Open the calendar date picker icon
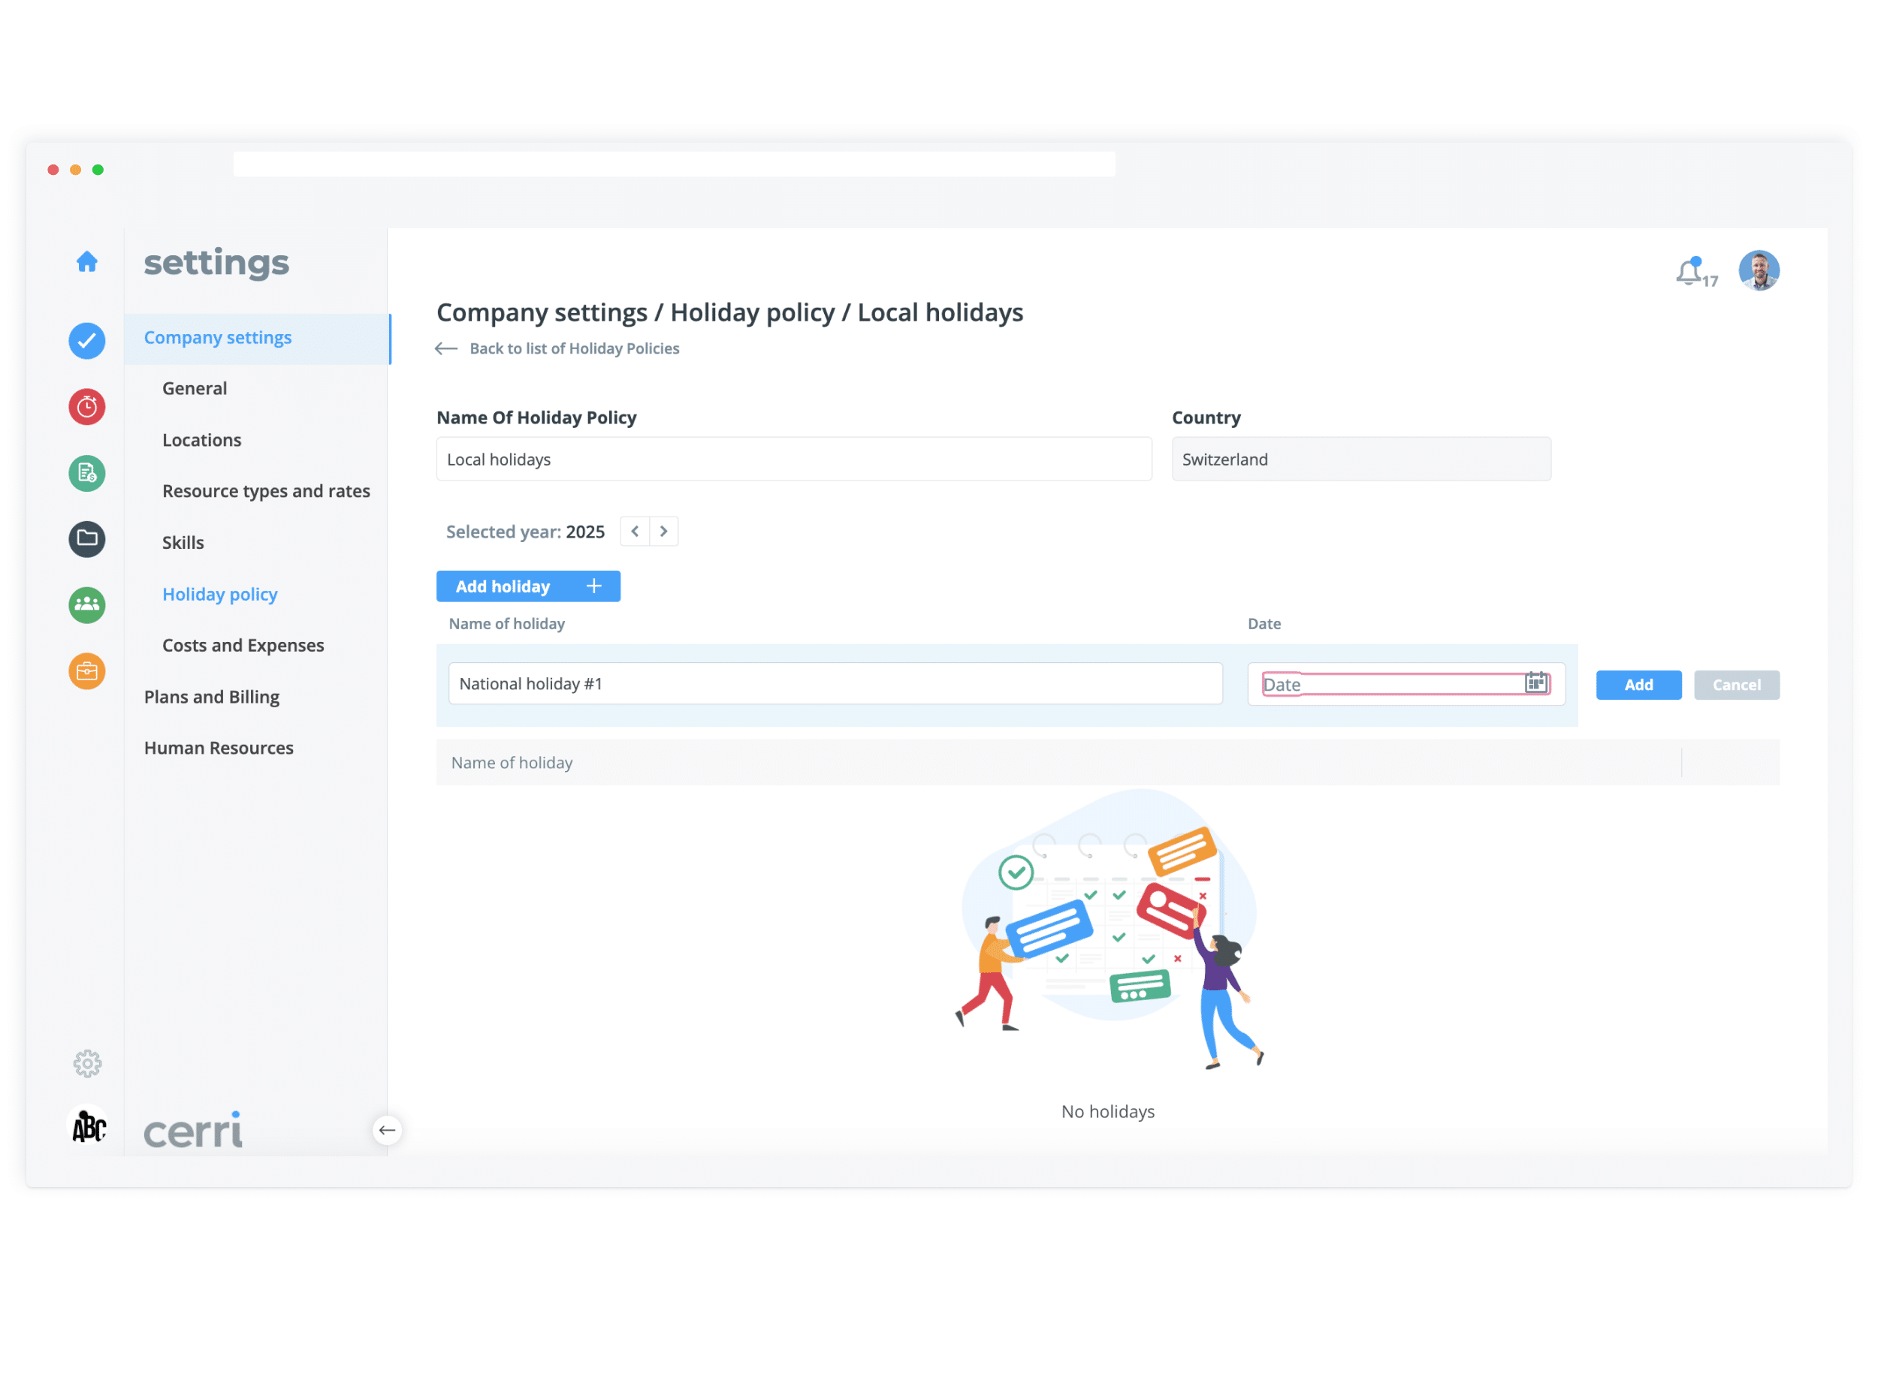 pyautogui.click(x=1535, y=683)
